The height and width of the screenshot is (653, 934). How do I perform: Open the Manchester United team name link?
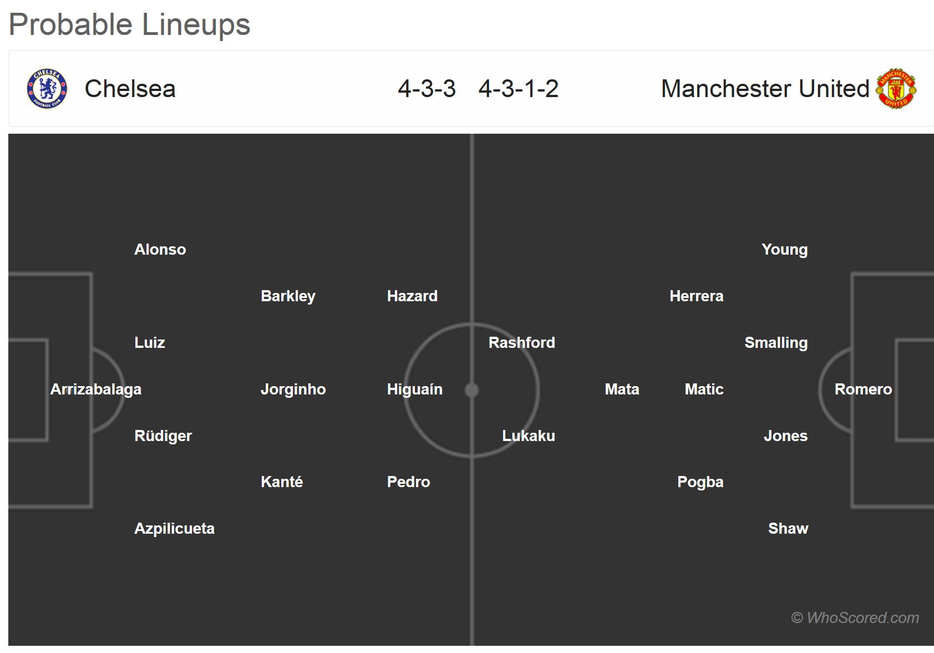(765, 89)
